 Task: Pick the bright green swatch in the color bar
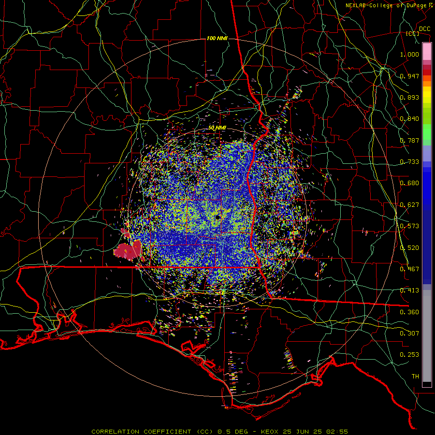pyautogui.click(x=427, y=132)
